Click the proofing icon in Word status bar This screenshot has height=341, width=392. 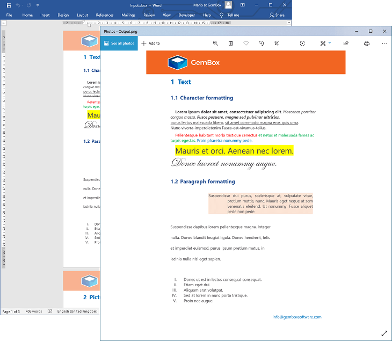click(50, 311)
